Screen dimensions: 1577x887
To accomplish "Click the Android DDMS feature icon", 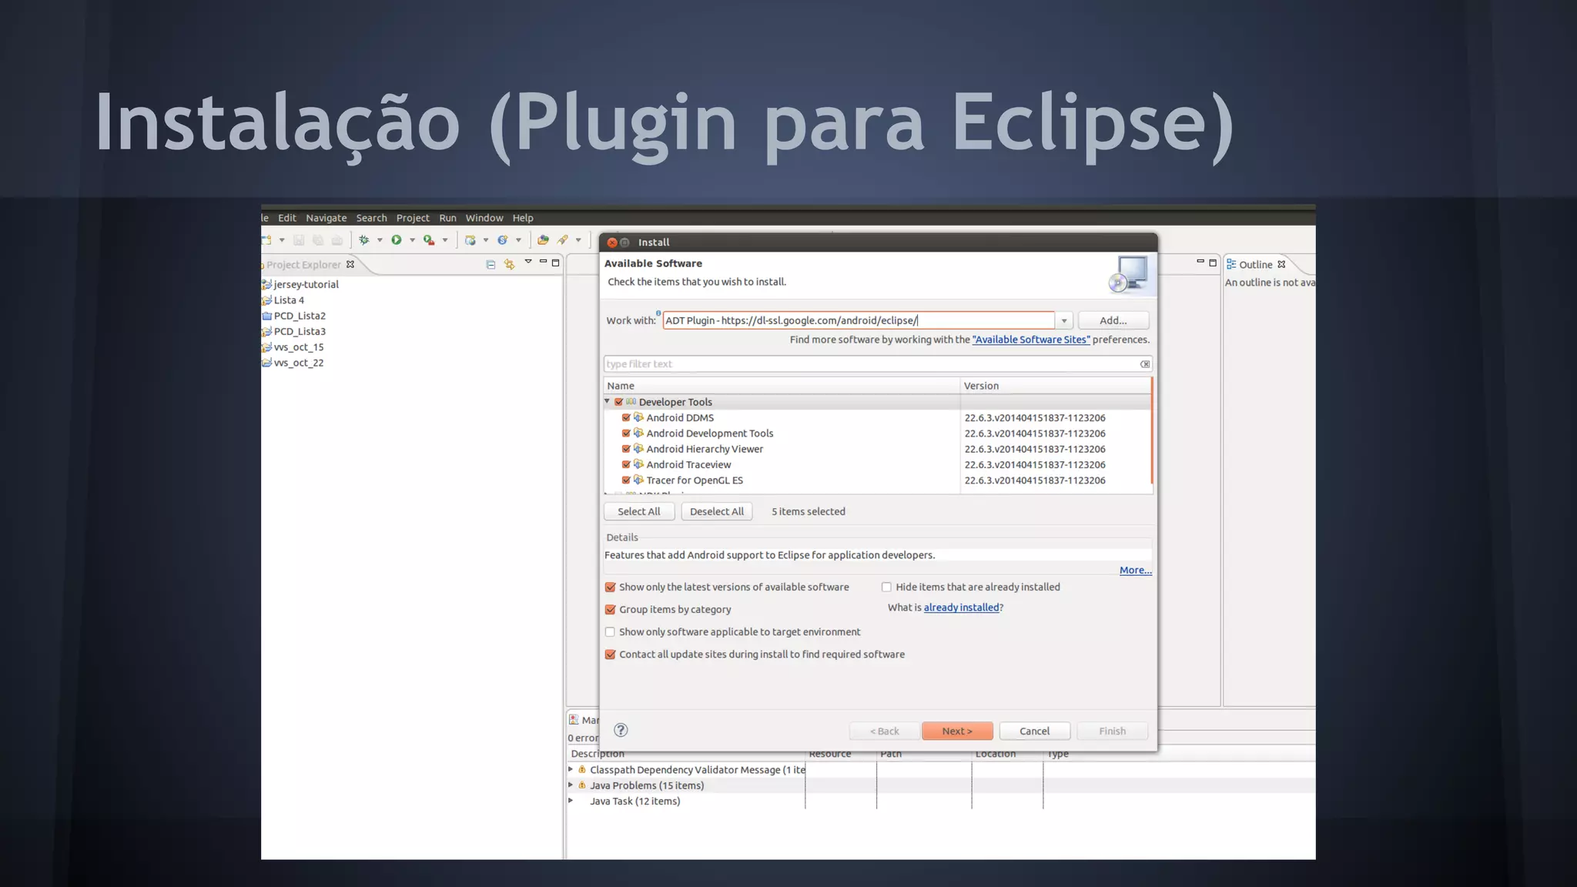I will tap(638, 417).
